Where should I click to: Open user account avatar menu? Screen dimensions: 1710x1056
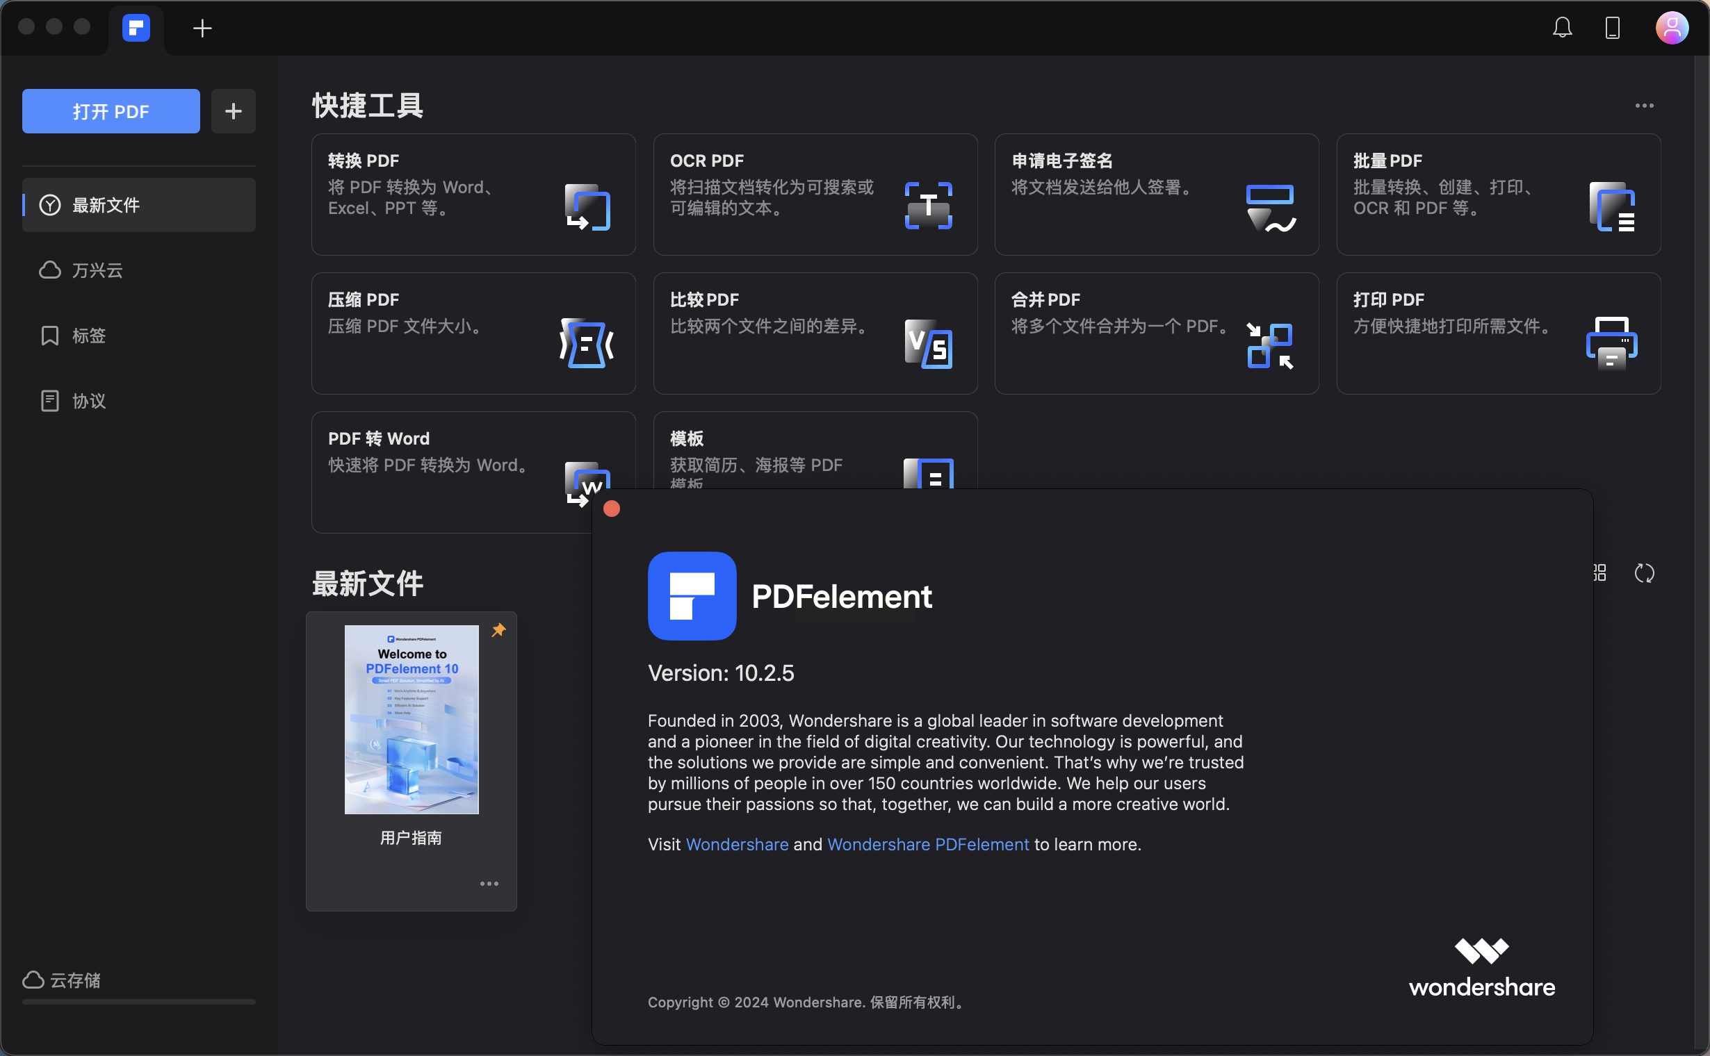[1672, 28]
